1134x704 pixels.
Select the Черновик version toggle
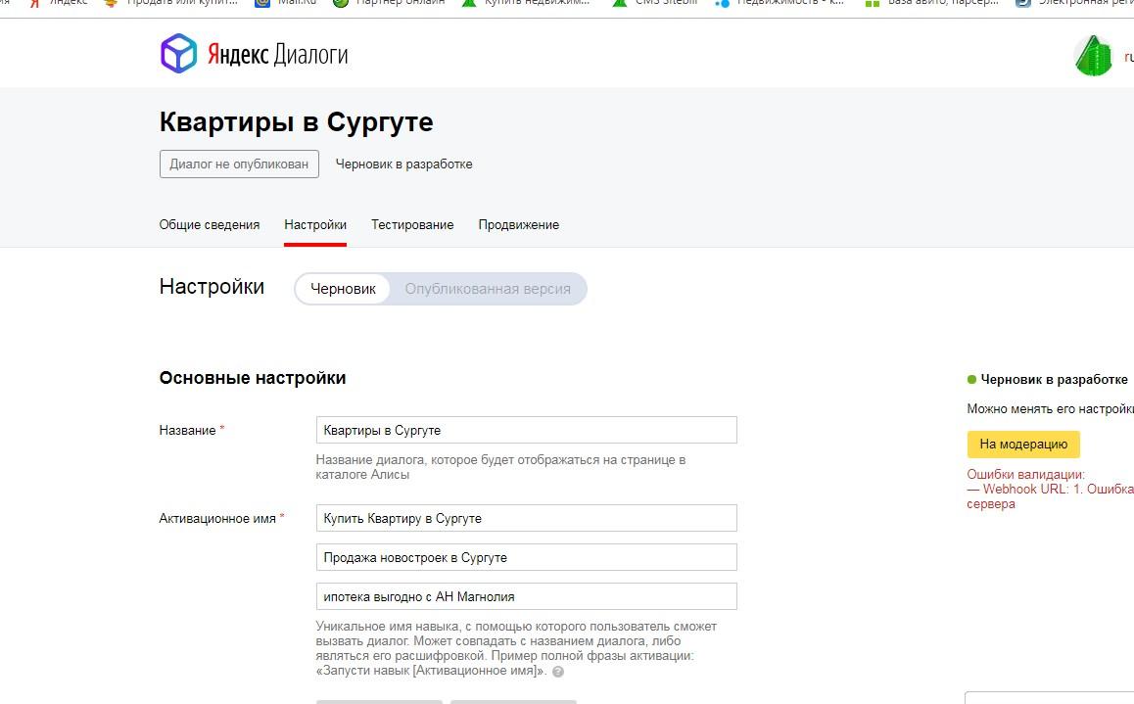coord(343,289)
